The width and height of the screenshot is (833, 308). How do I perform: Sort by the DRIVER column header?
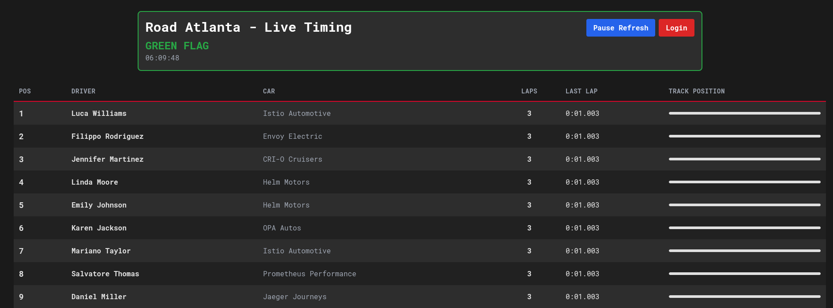[83, 91]
